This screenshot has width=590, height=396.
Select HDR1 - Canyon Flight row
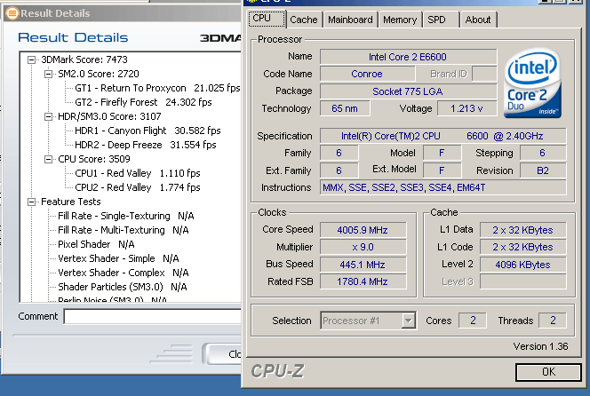tap(147, 131)
